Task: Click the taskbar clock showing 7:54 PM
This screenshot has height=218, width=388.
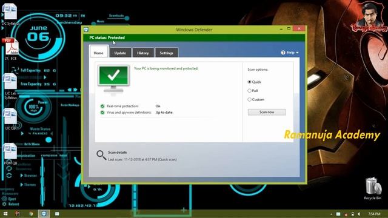Action: point(374,214)
